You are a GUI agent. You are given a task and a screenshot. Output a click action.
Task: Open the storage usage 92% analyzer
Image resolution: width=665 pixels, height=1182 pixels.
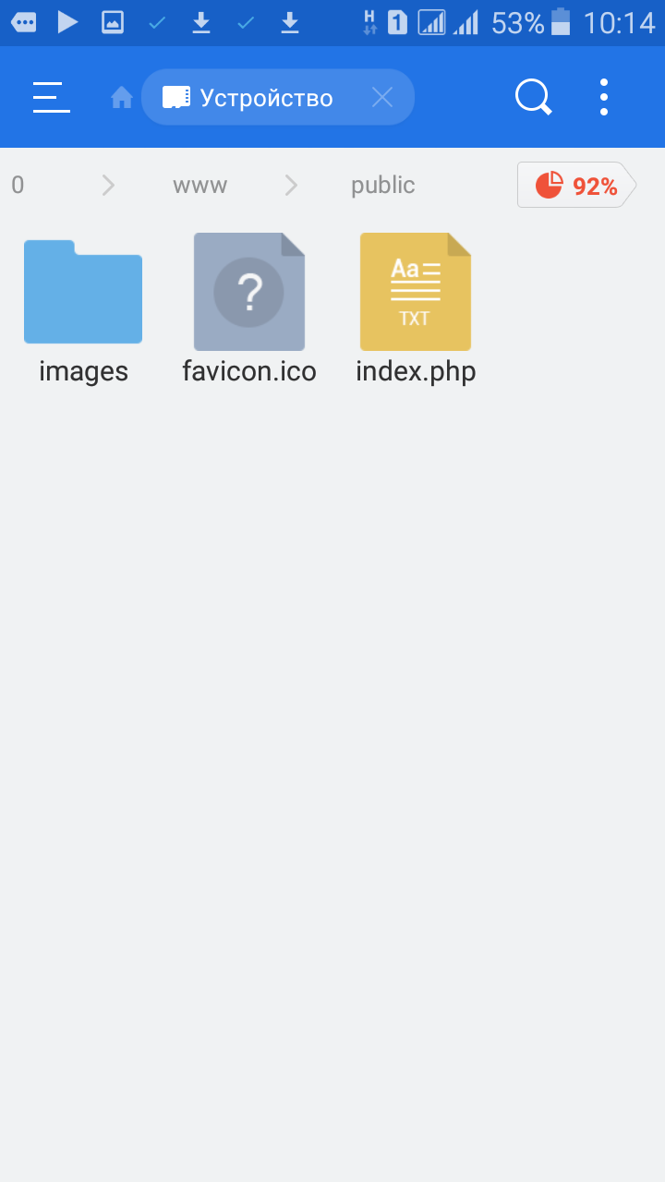coord(576,186)
